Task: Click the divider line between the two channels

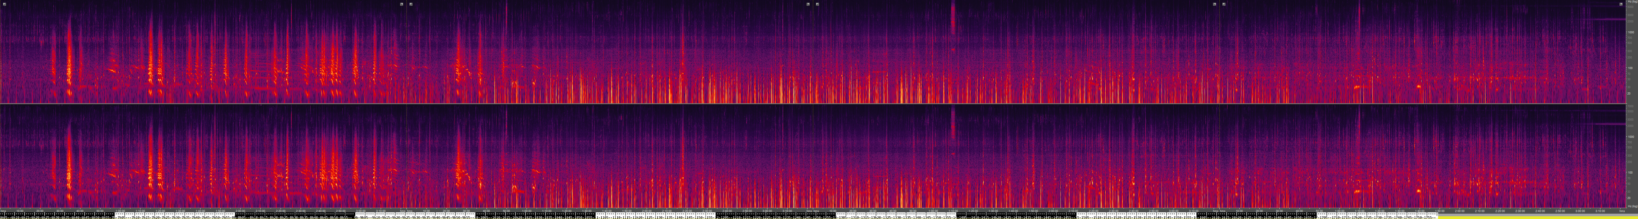Action: 814,104
